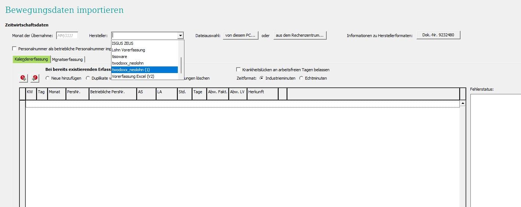521x207 pixels.
Task: Click the KW column header
Action: pos(31,94)
